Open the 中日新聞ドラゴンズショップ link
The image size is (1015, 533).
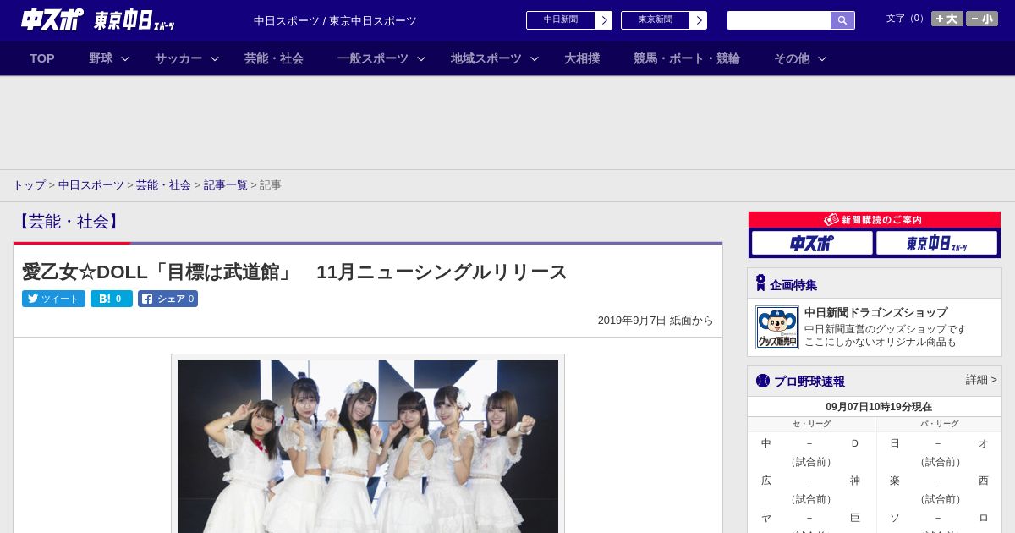pyautogui.click(x=875, y=312)
